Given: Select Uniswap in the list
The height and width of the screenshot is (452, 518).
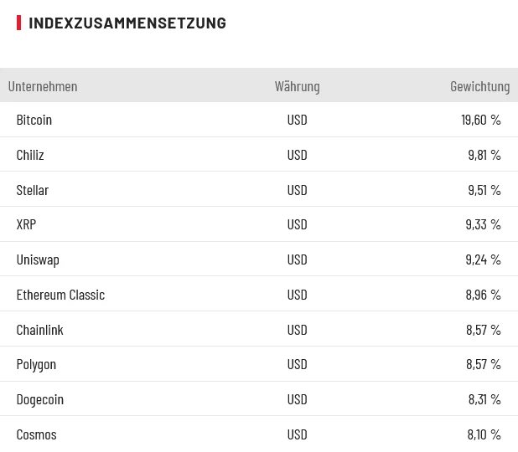Looking at the screenshot, I should [x=38, y=259].
